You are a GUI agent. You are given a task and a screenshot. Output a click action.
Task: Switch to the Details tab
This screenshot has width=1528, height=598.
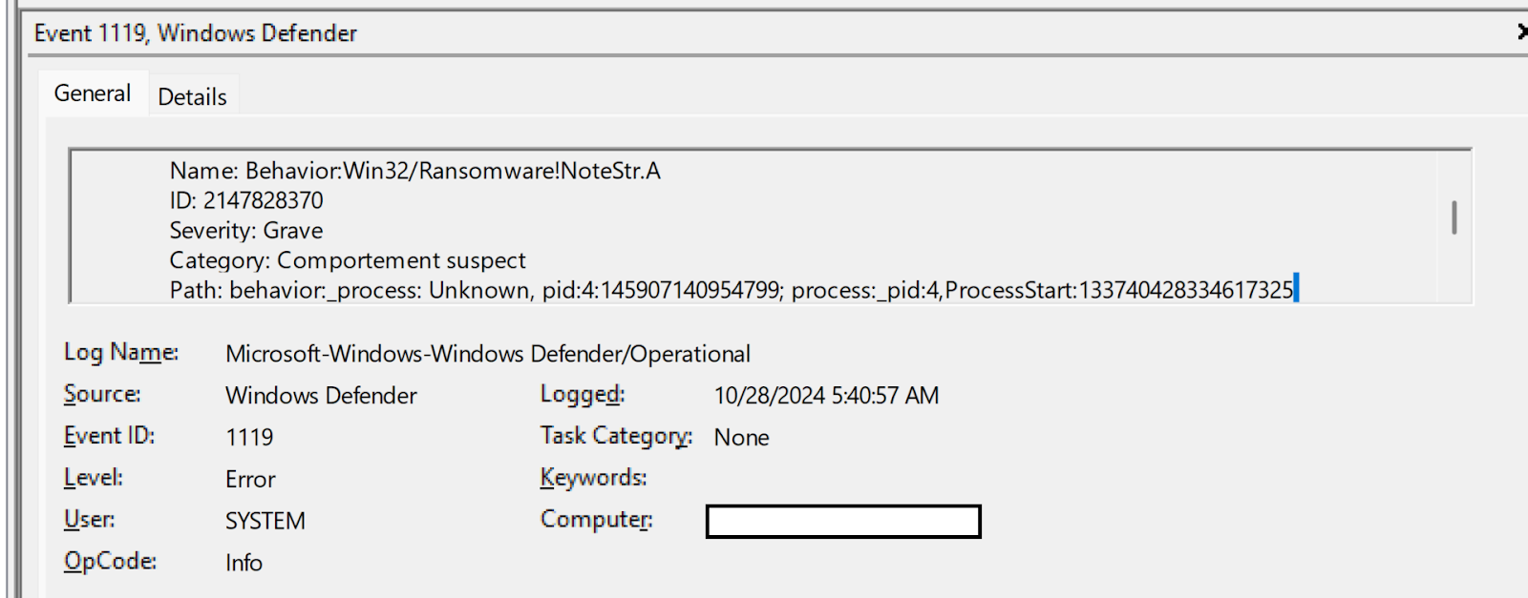pos(192,97)
